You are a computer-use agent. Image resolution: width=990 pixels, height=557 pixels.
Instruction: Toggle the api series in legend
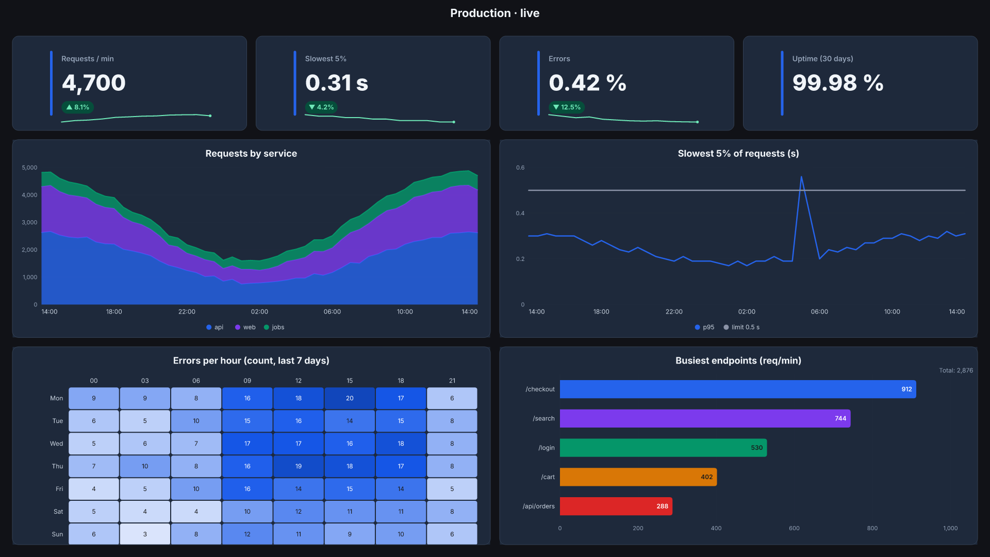pos(214,327)
